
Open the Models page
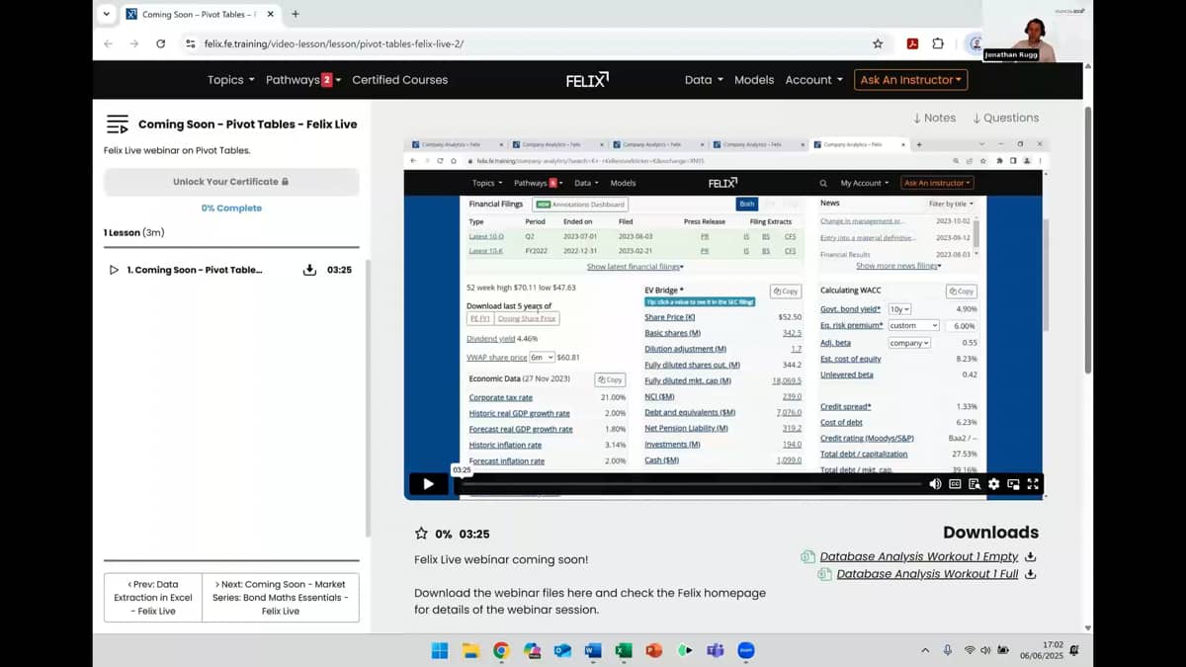click(754, 80)
